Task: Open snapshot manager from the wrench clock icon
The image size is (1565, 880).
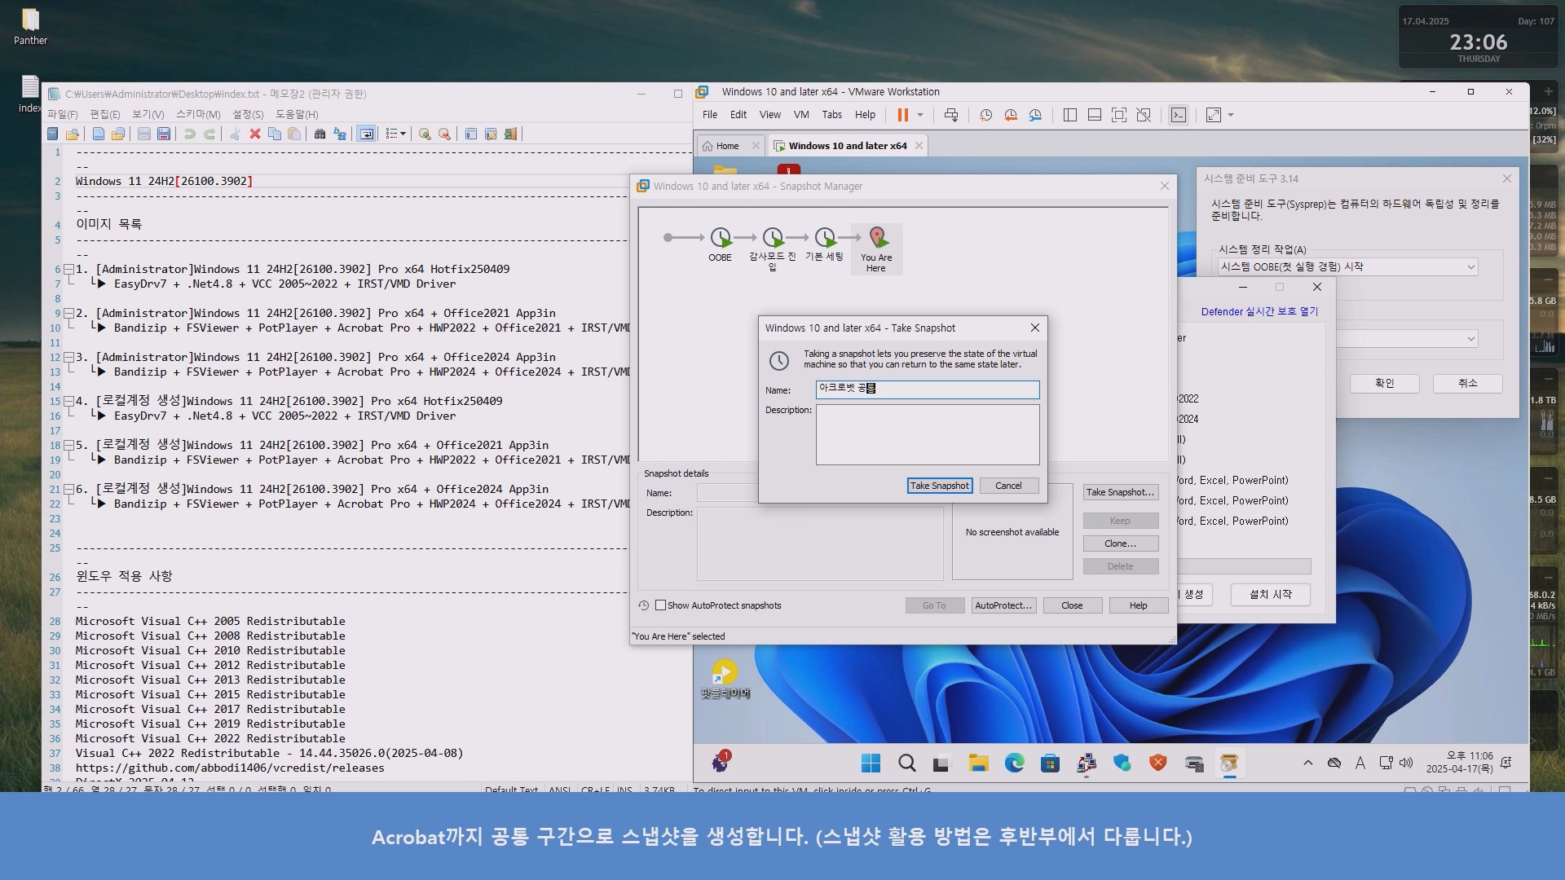Action: [1035, 115]
